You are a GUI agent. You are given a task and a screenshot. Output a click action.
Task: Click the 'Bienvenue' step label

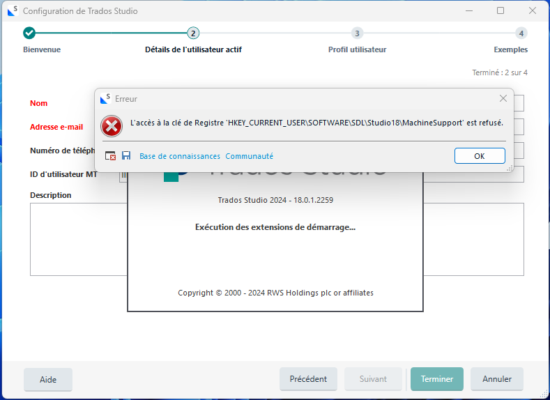pos(42,49)
